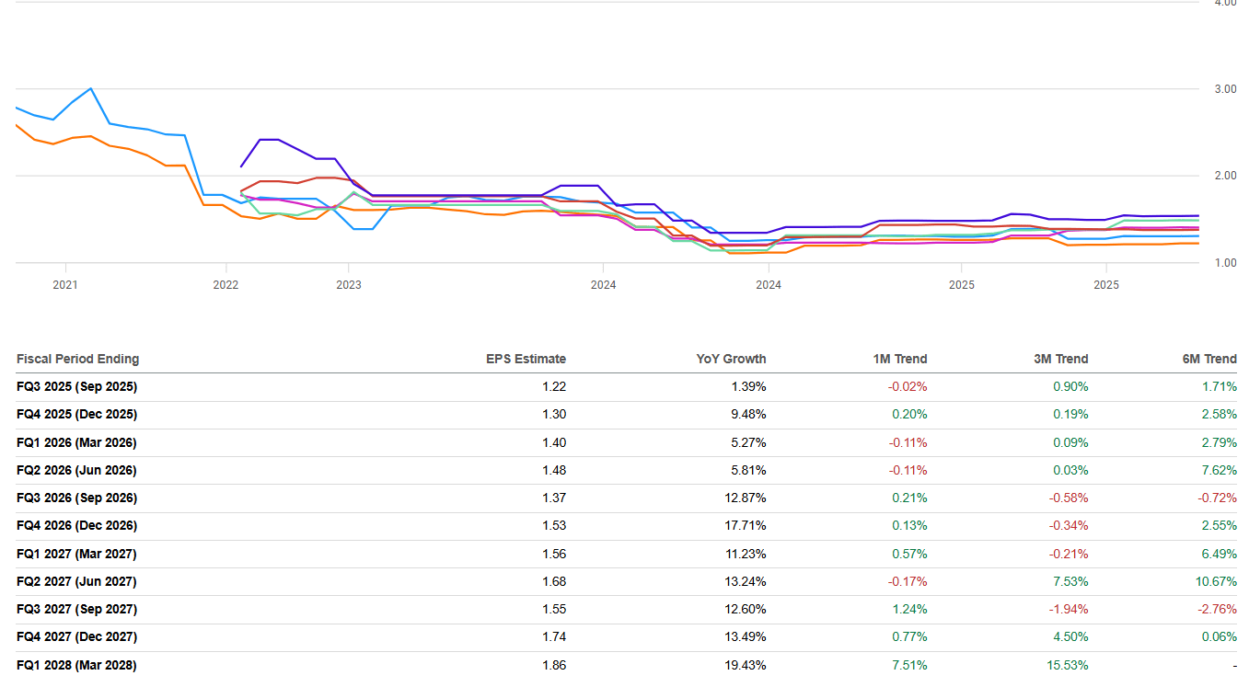Click the 6M Trend column header
1249x687 pixels.
click(x=1209, y=359)
